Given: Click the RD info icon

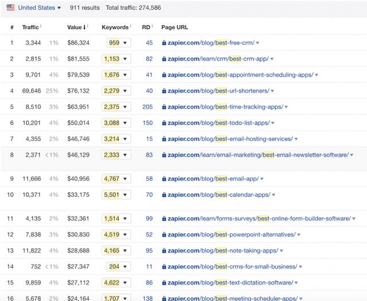Looking at the screenshot, I should (152, 25).
